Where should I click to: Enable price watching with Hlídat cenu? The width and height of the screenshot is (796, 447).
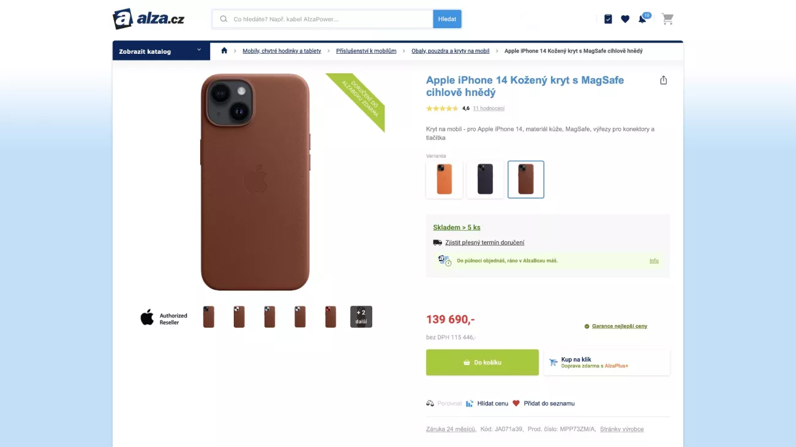(x=487, y=404)
